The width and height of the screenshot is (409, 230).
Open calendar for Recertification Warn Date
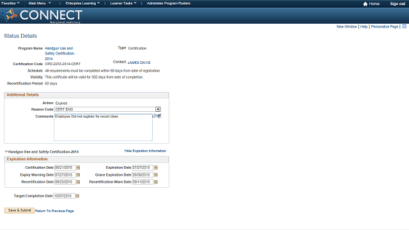click(x=156, y=182)
